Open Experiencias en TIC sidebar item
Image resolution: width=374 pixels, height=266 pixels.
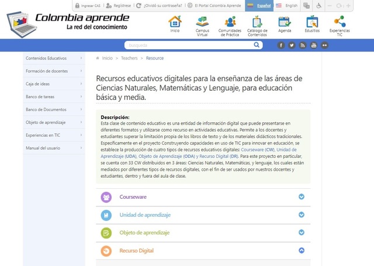54,135
